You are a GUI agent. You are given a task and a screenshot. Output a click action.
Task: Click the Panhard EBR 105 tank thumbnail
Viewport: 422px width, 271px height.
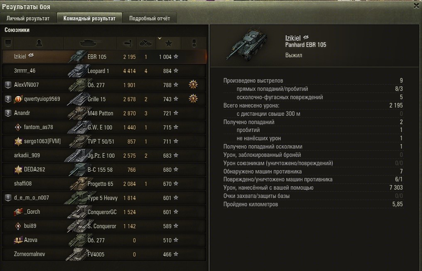247,44
